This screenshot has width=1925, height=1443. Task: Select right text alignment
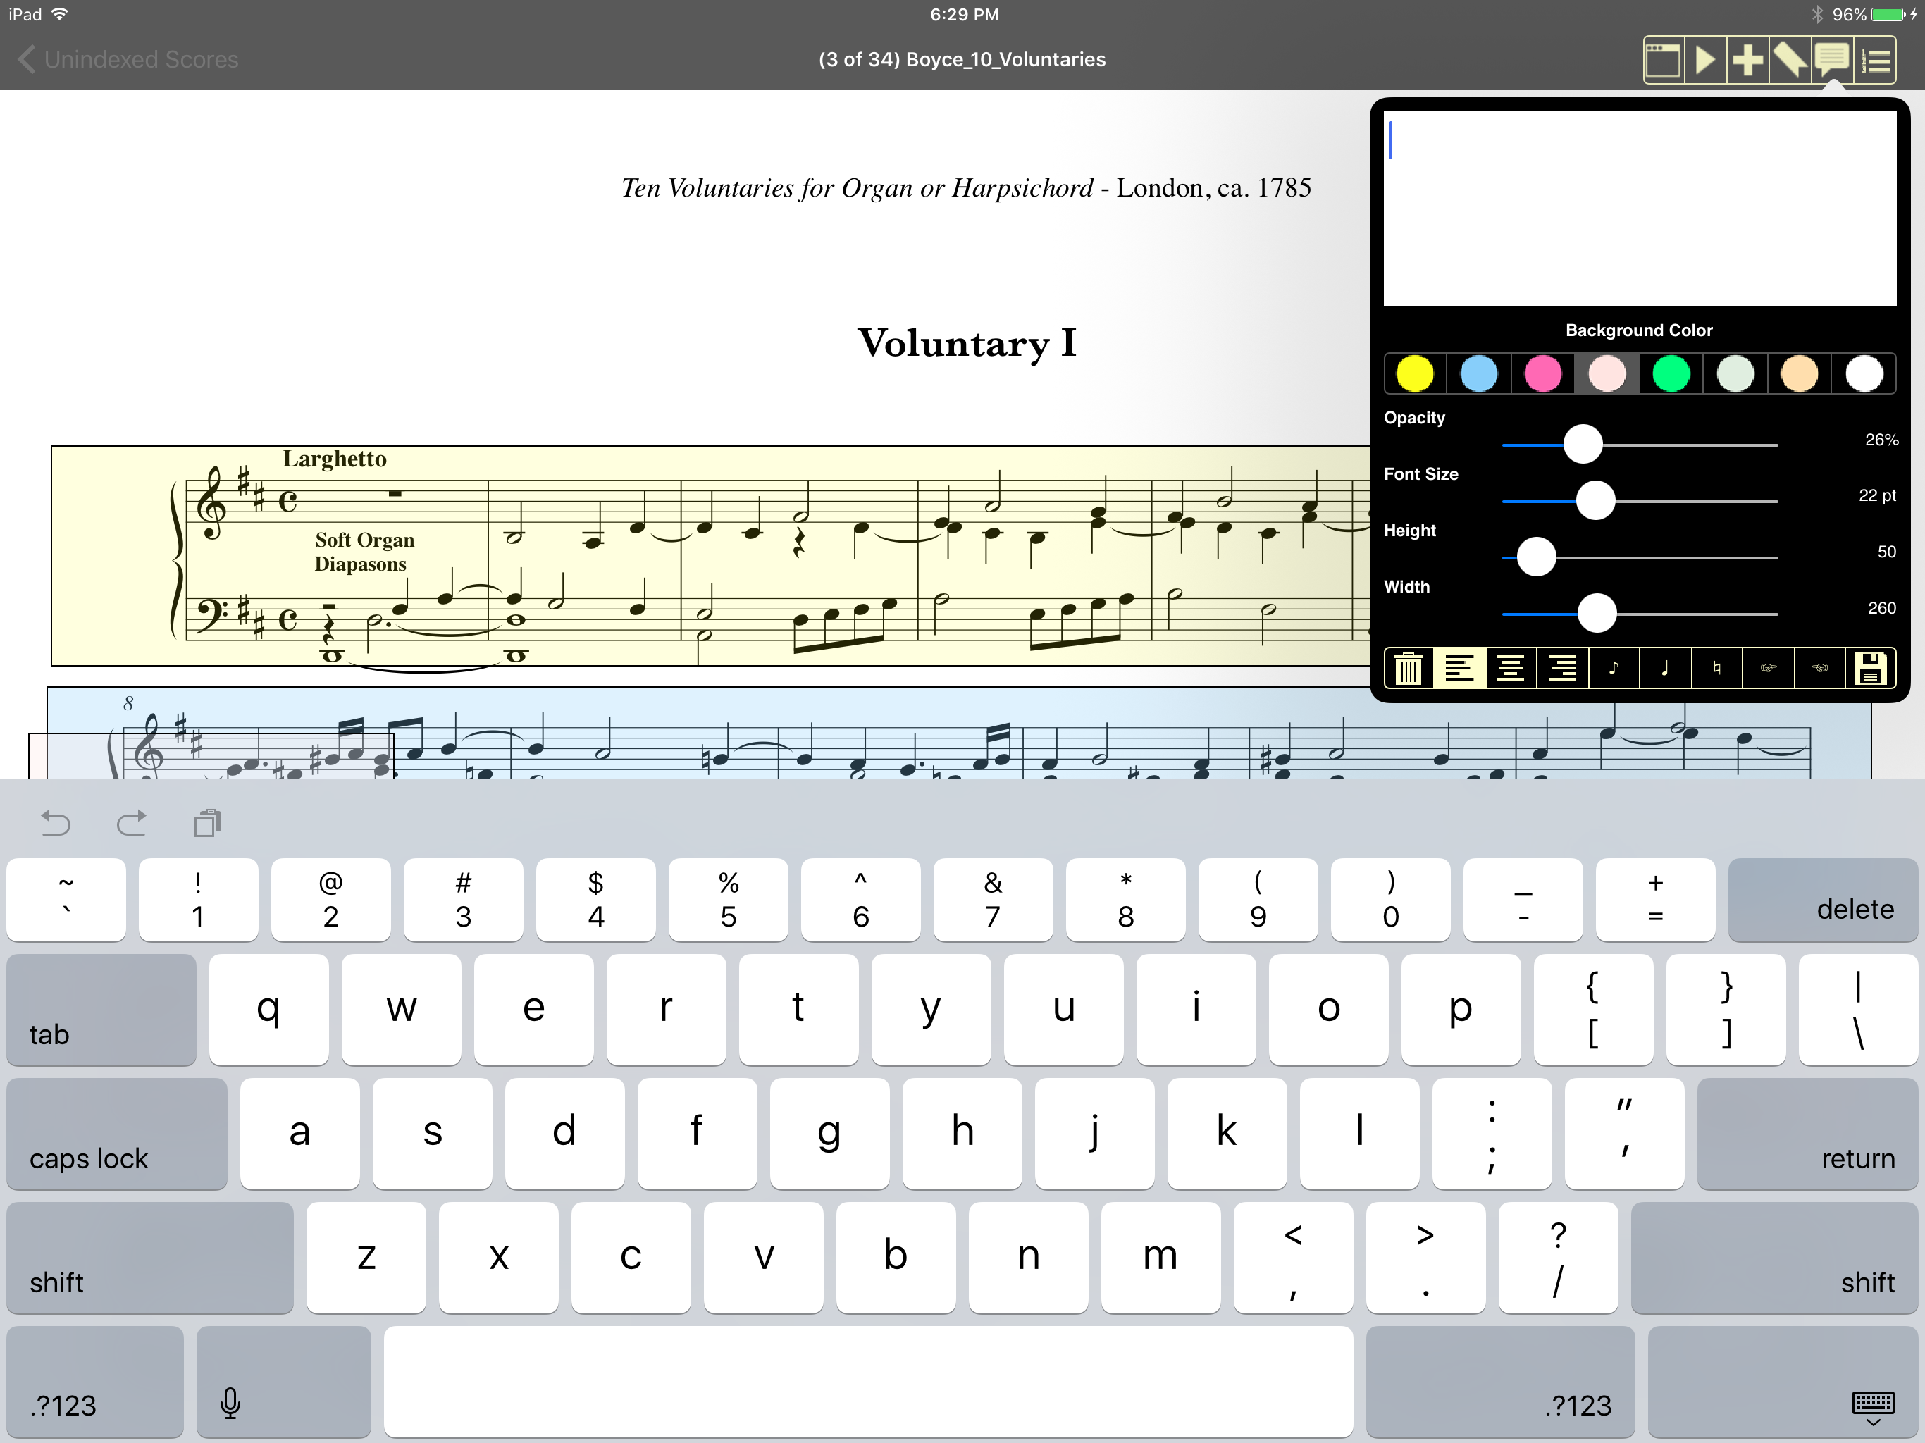(1562, 669)
